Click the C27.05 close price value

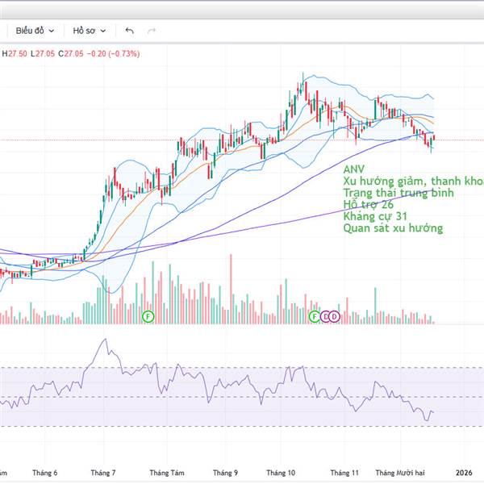(x=71, y=54)
